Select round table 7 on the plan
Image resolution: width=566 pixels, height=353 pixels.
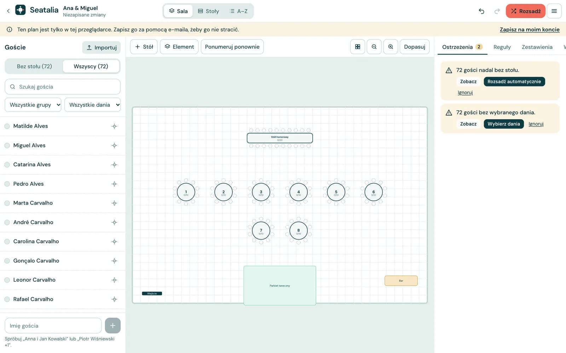(x=261, y=231)
